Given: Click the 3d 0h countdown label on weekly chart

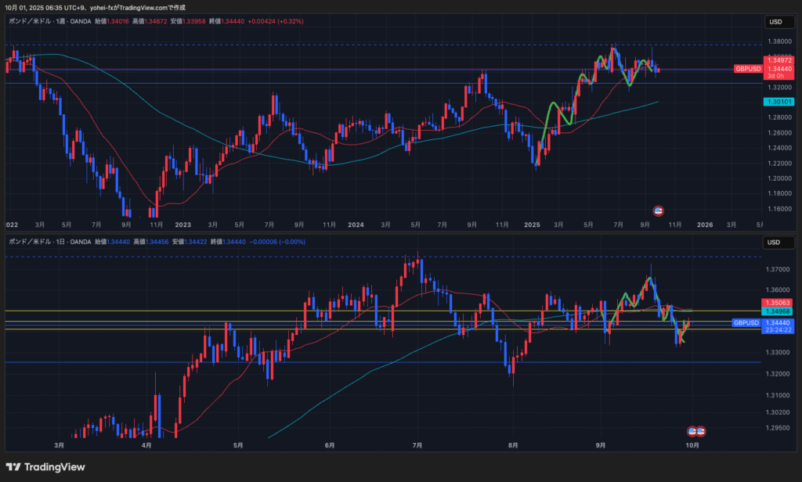Looking at the screenshot, I should coord(779,76).
